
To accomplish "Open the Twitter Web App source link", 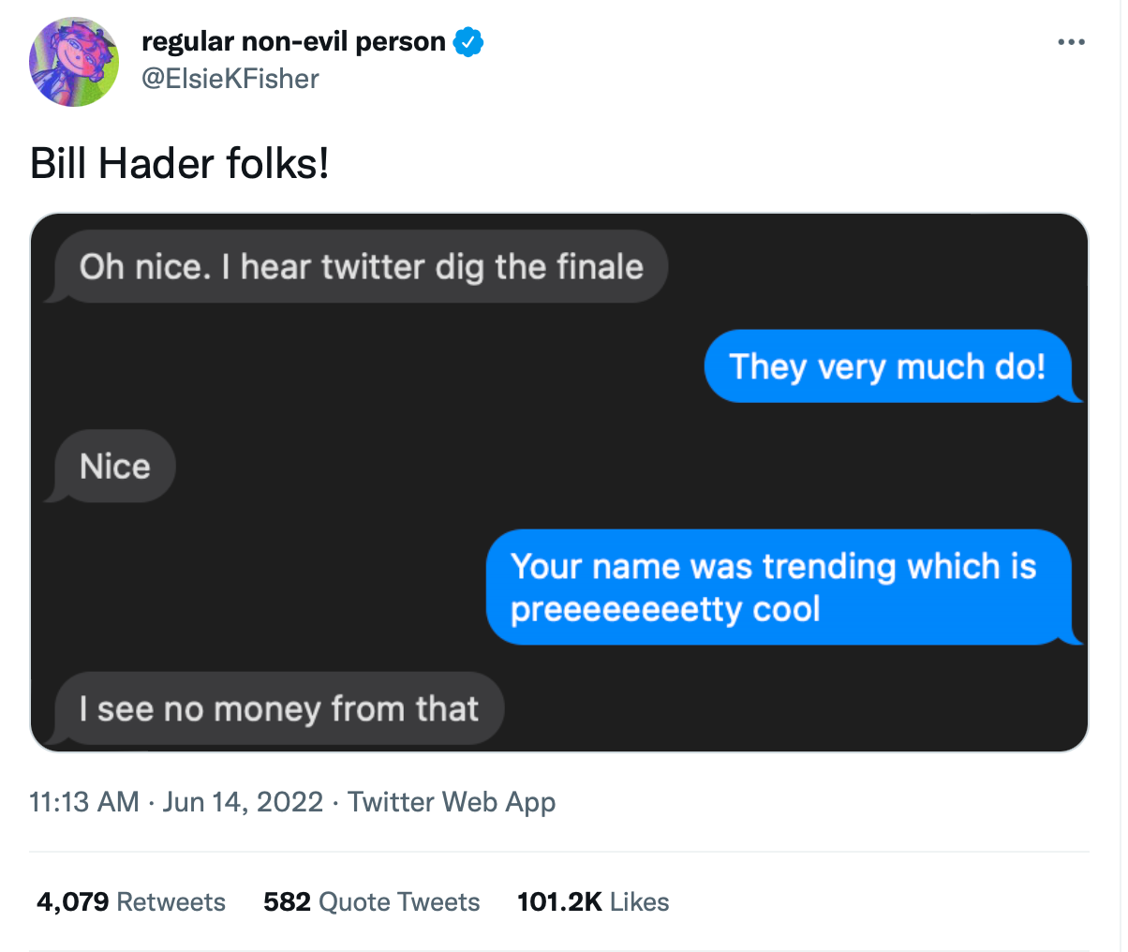I will 452,802.
